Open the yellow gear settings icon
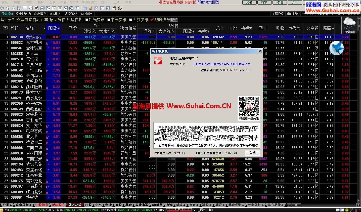Screen dimensions: 361x212 [x=120, y=8]
